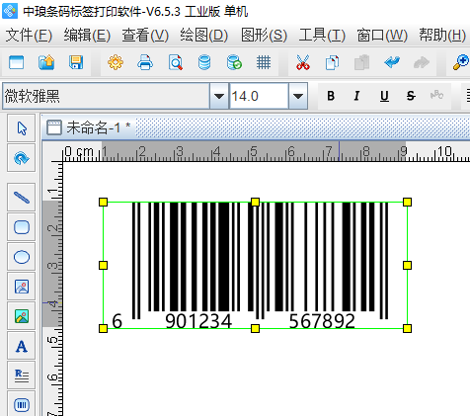Click the top-left yellow resize handle
Image resolution: width=470 pixels, height=416 pixels.
click(103, 202)
